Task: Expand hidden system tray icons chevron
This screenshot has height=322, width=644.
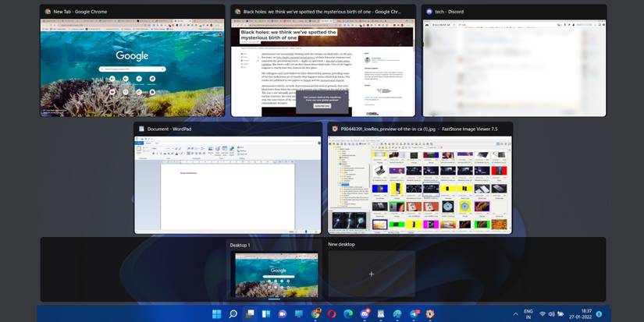Action: click(x=515, y=314)
